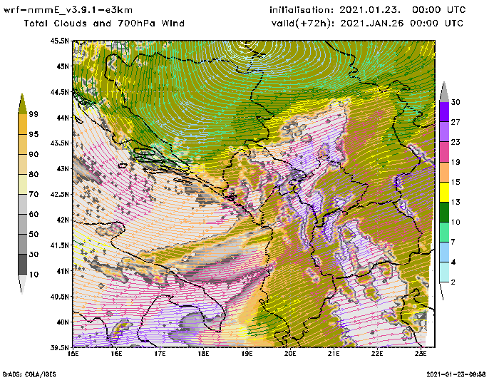This screenshot has height=378, width=499.
Task: Click the "27" wind legend label
Action: click(x=456, y=122)
